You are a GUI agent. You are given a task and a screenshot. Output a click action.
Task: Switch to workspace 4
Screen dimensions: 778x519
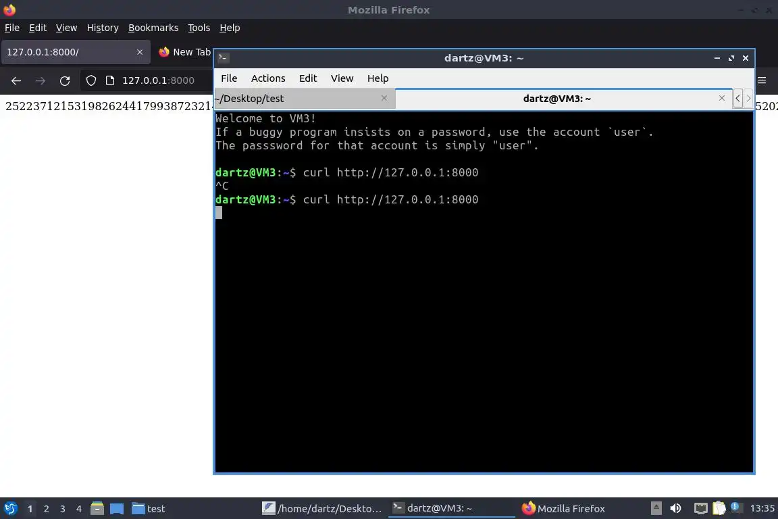point(79,509)
